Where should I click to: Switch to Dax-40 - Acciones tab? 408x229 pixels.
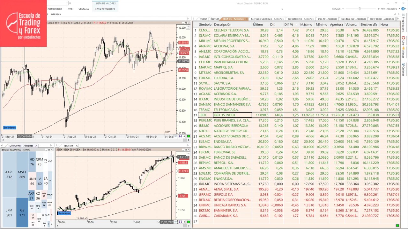click(x=327, y=19)
